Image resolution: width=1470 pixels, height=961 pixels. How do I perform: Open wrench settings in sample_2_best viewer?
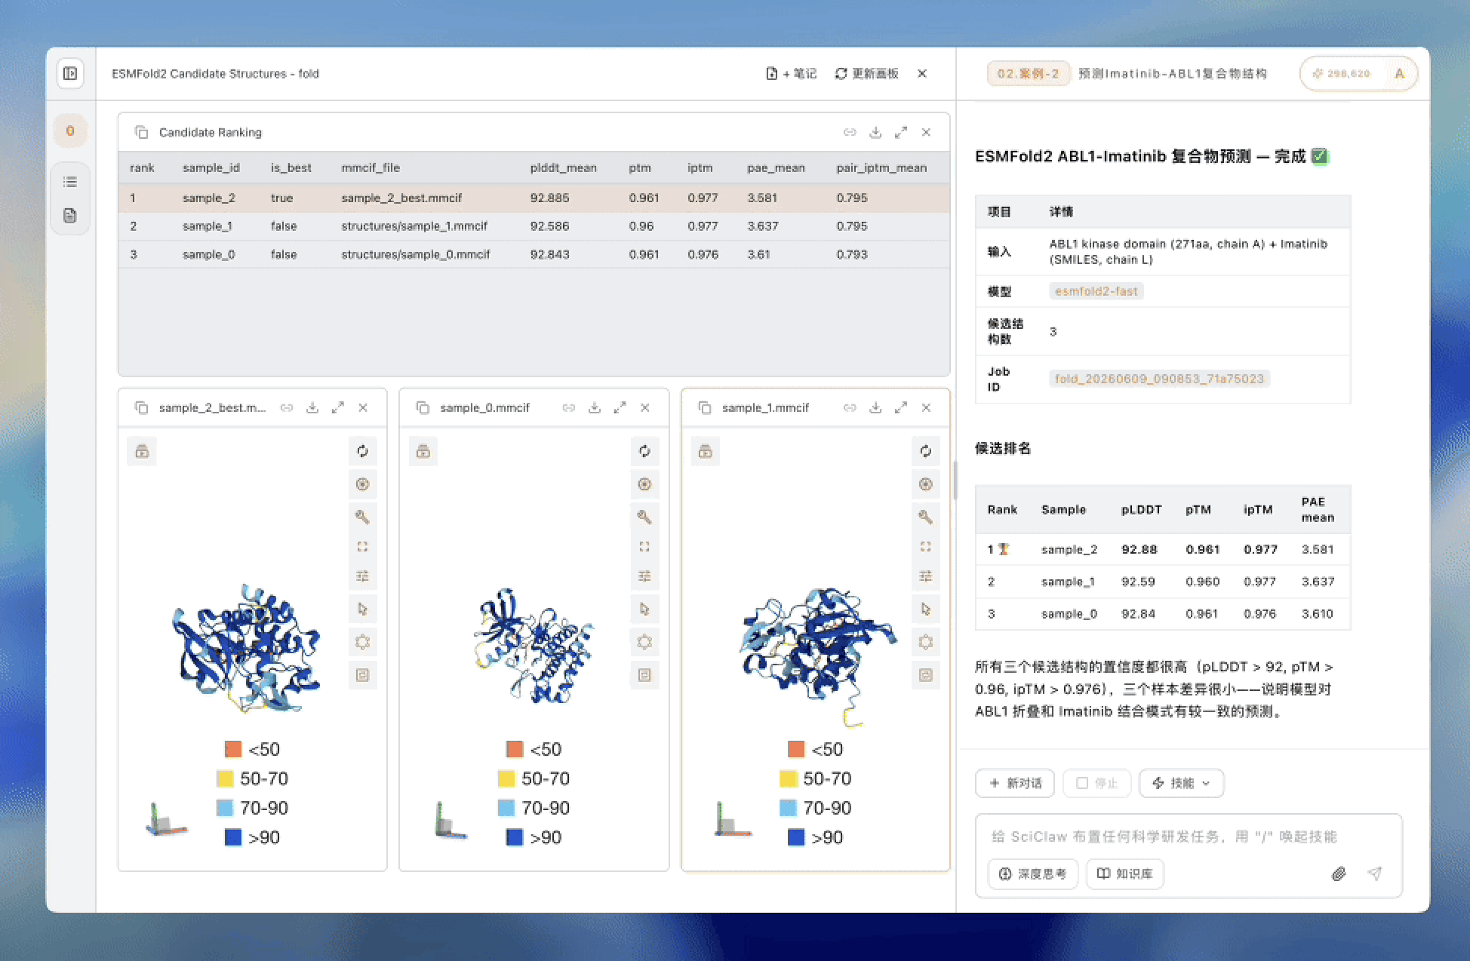363,517
